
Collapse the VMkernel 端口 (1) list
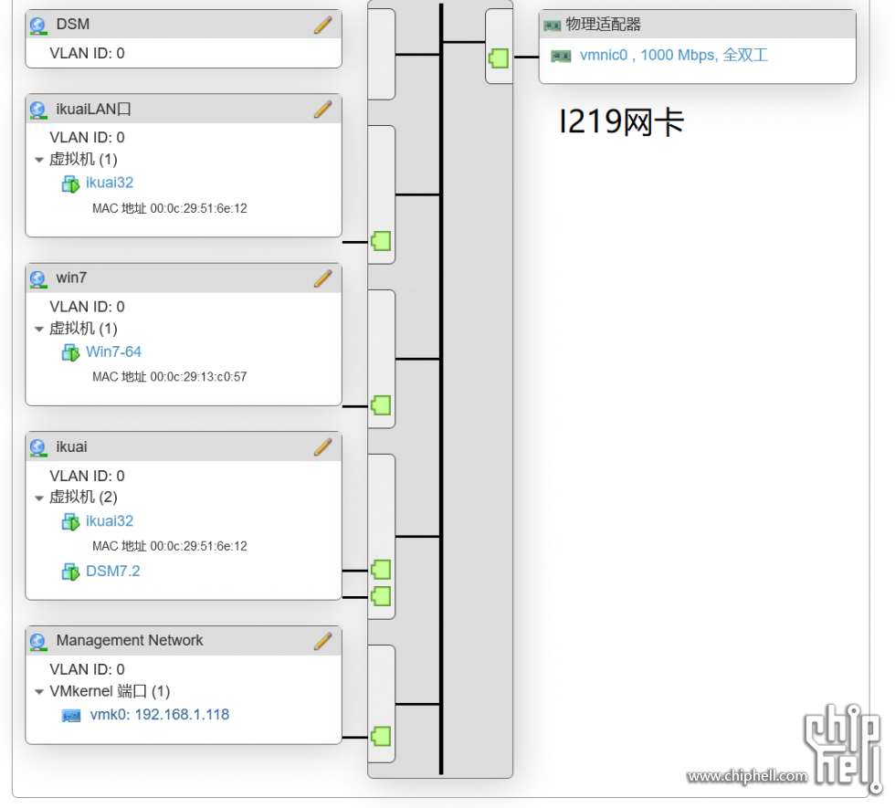pos(39,692)
